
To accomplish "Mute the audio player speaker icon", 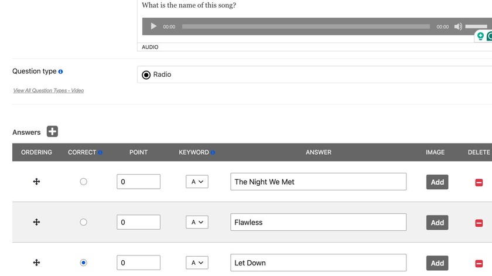I will coord(458,27).
